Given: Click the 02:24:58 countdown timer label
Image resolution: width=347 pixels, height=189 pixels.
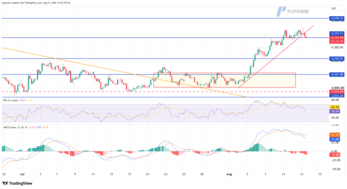Looking at the screenshot, I should click(337, 41).
